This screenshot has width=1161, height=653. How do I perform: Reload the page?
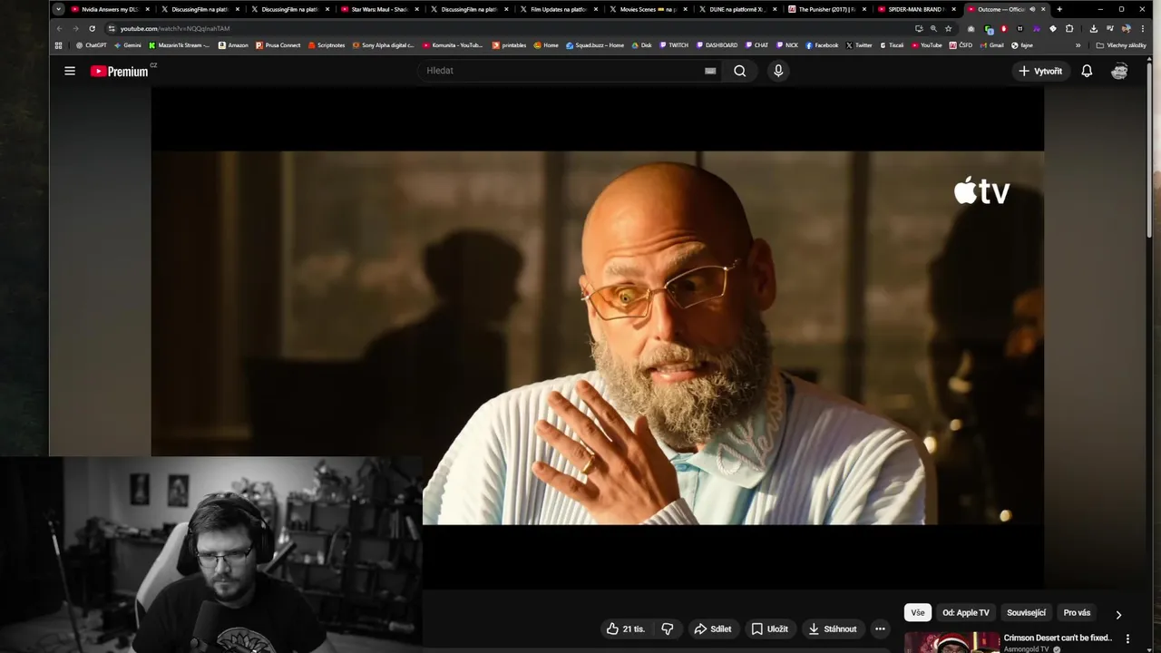point(92,28)
